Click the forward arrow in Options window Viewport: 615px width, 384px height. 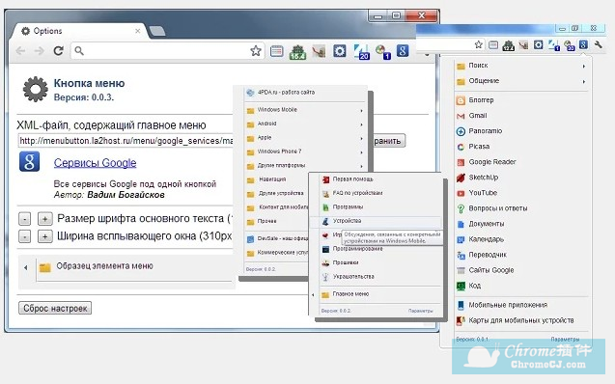40,50
